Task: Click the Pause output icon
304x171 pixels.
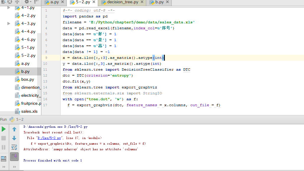Action: click(x=4, y=147)
